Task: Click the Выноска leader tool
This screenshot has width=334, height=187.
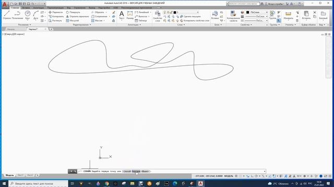Action: [x=141, y=16]
